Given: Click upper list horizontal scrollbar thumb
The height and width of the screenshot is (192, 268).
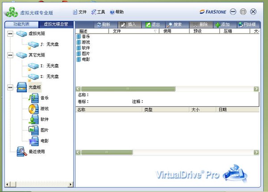Looking at the screenshot, I should [x=128, y=89].
